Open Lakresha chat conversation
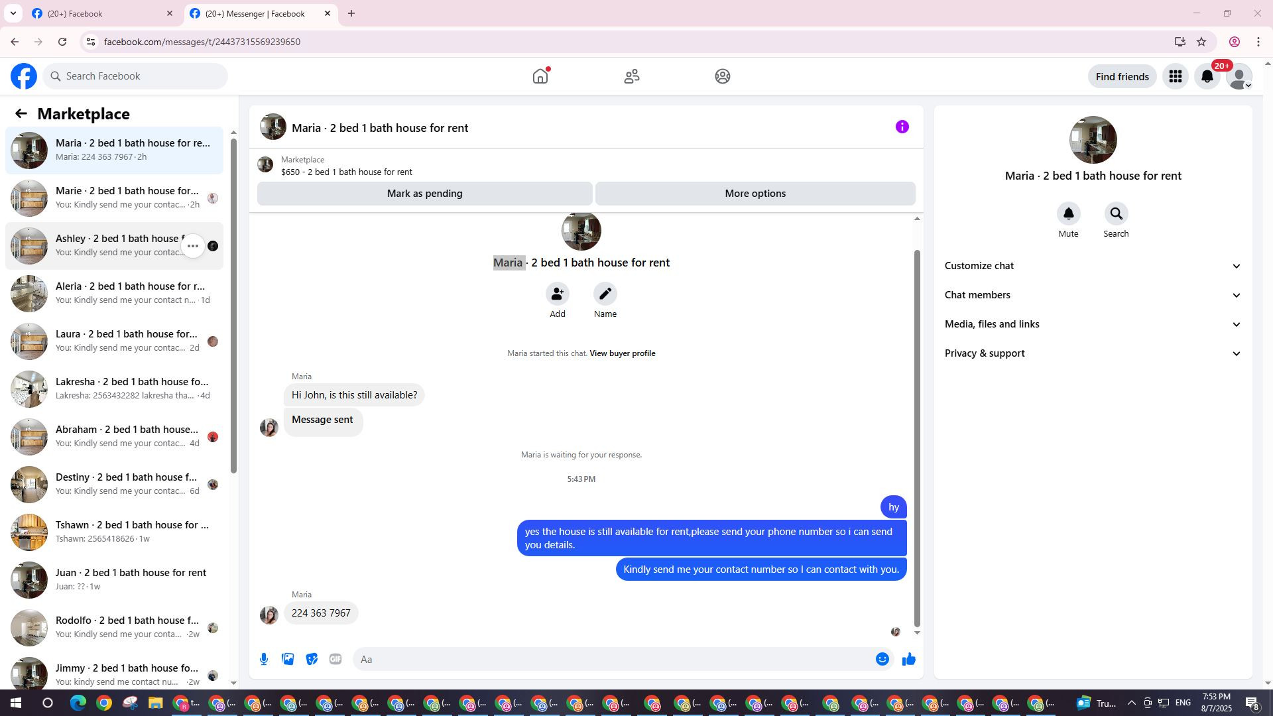Viewport: 1273px width, 716px height. (x=114, y=389)
